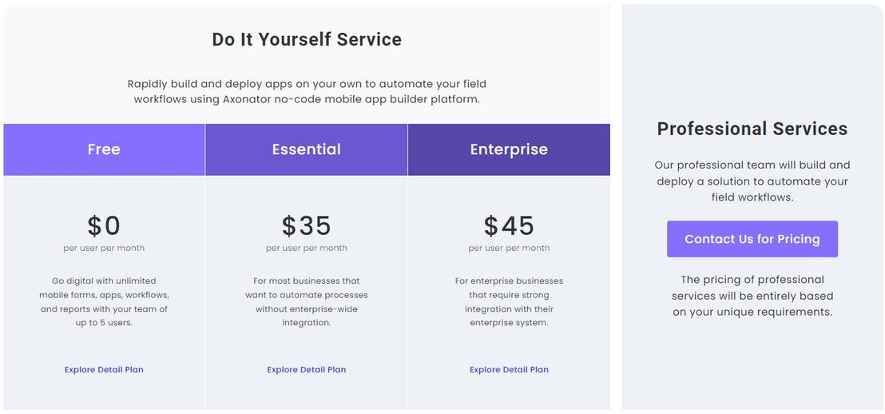Select the Free plan header
Viewport: 885px width, 414px height.
click(x=104, y=149)
